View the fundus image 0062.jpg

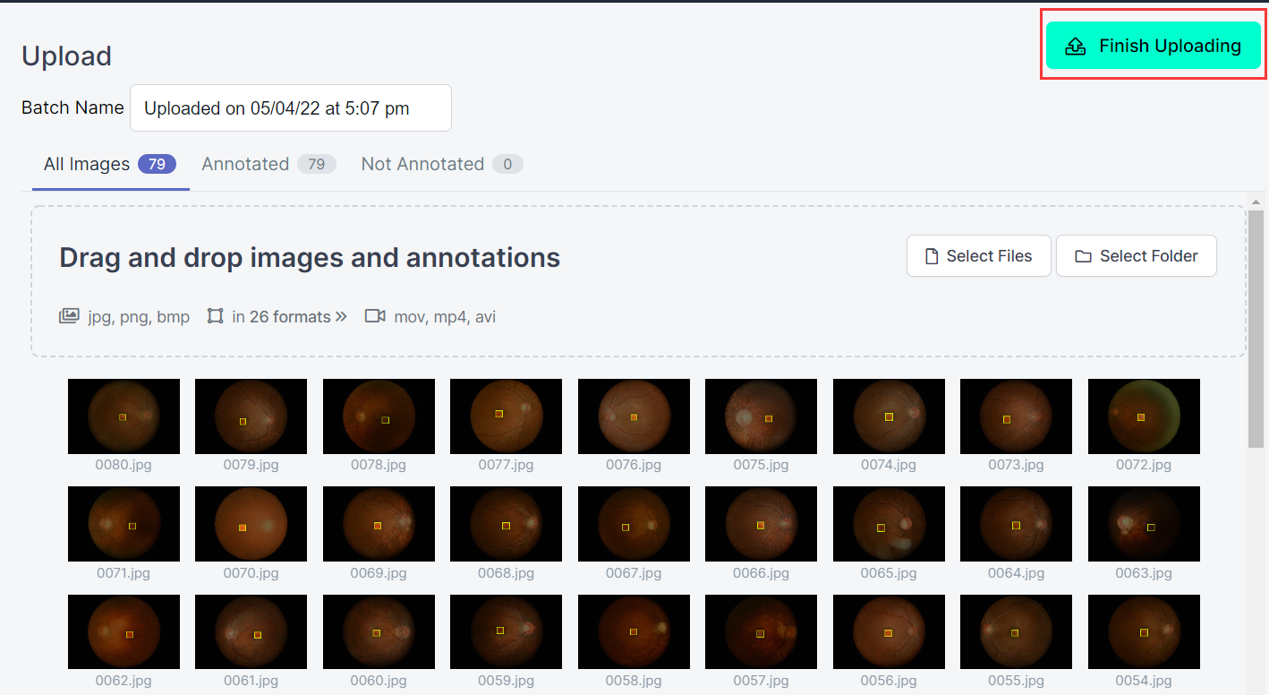pyautogui.click(x=123, y=632)
